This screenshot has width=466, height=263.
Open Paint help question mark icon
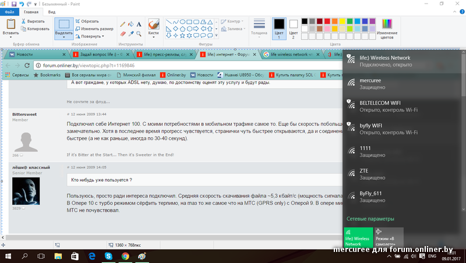click(x=462, y=12)
